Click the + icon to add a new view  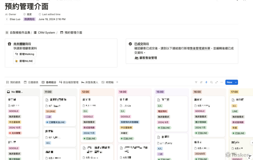pyautogui.click(x=117, y=82)
